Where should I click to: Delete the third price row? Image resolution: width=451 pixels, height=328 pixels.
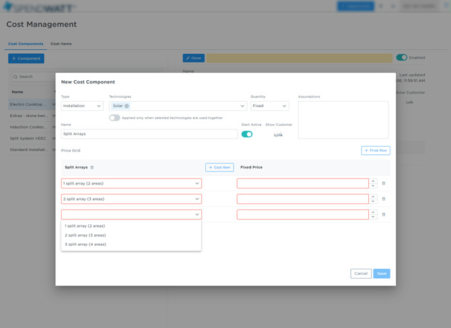click(x=384, y=215)
